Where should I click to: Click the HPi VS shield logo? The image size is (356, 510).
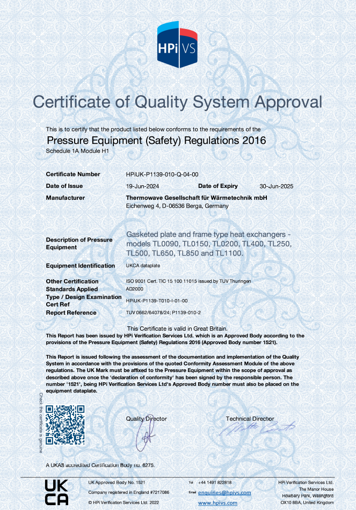click(178, 46)
